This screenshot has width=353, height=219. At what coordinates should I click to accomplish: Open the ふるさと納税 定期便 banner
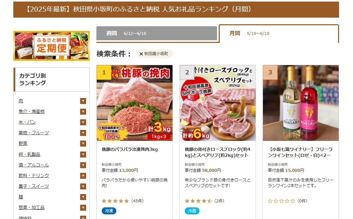point(52,46)
